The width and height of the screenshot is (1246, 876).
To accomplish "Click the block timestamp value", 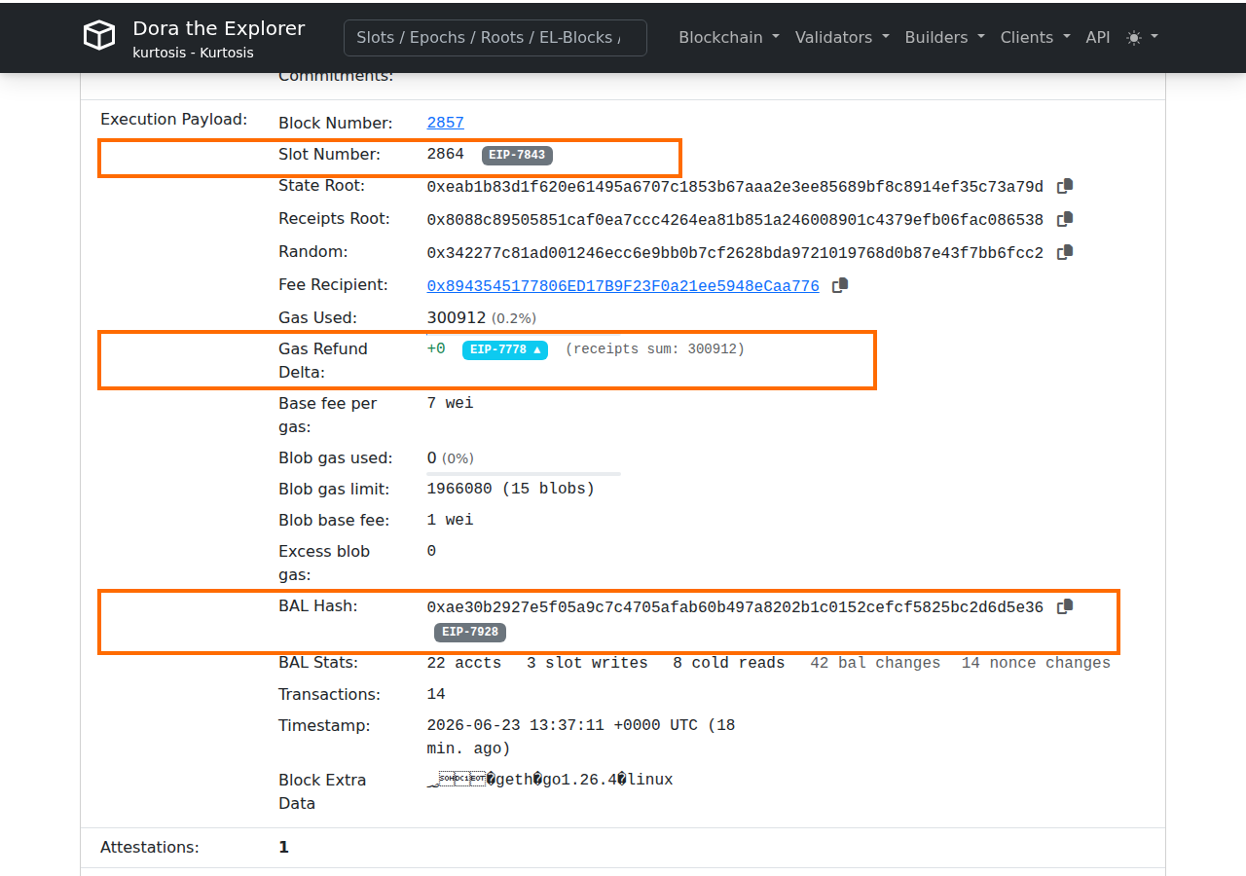I will point(581,737).
